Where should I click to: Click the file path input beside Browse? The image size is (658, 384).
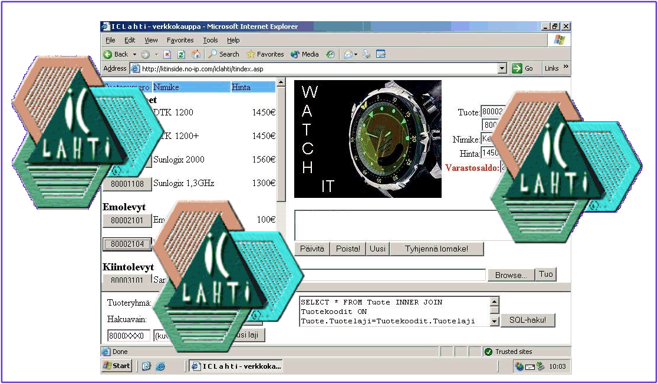click(x=394, y=275)
